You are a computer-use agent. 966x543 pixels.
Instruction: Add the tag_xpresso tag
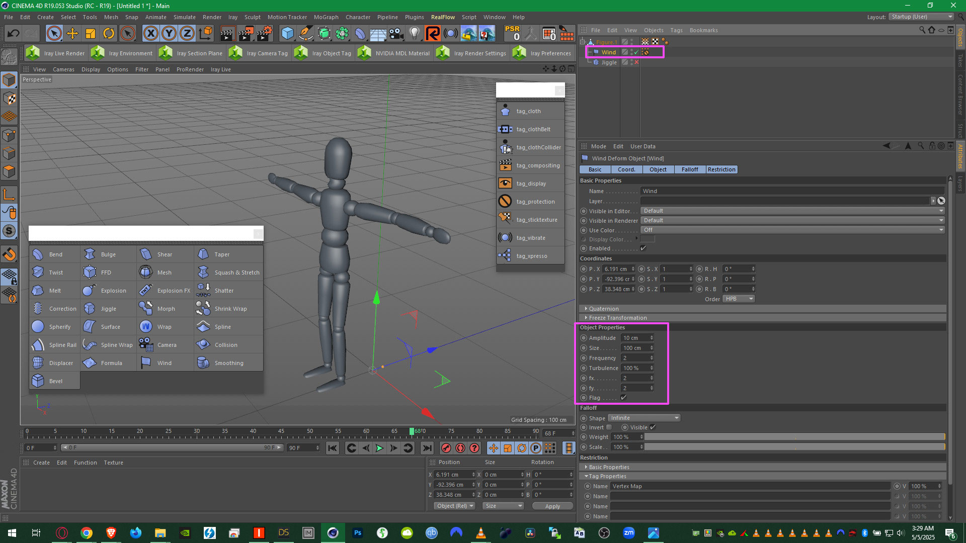[530, 256]
